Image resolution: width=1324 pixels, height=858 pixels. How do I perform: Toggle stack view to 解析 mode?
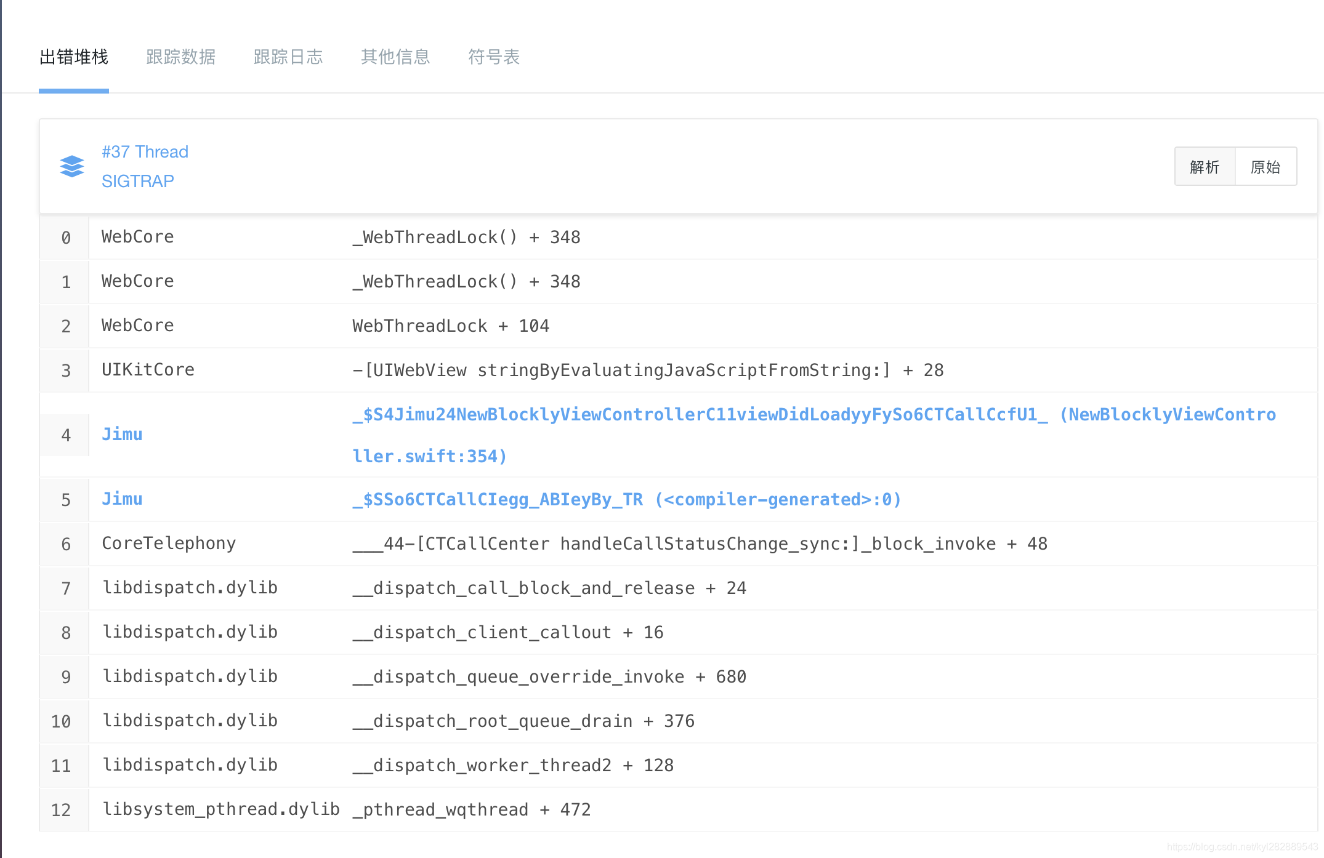click(1205, 167)
